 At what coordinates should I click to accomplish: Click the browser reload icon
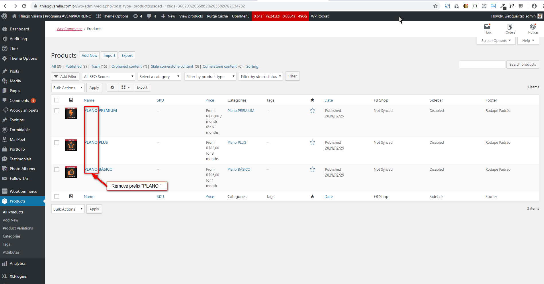[24, 6]
